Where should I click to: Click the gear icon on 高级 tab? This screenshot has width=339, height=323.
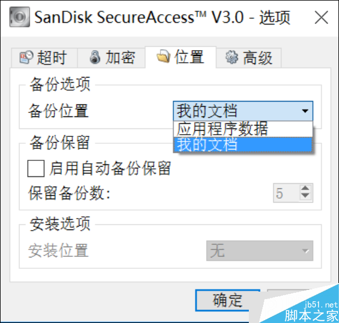pos(232,57)
